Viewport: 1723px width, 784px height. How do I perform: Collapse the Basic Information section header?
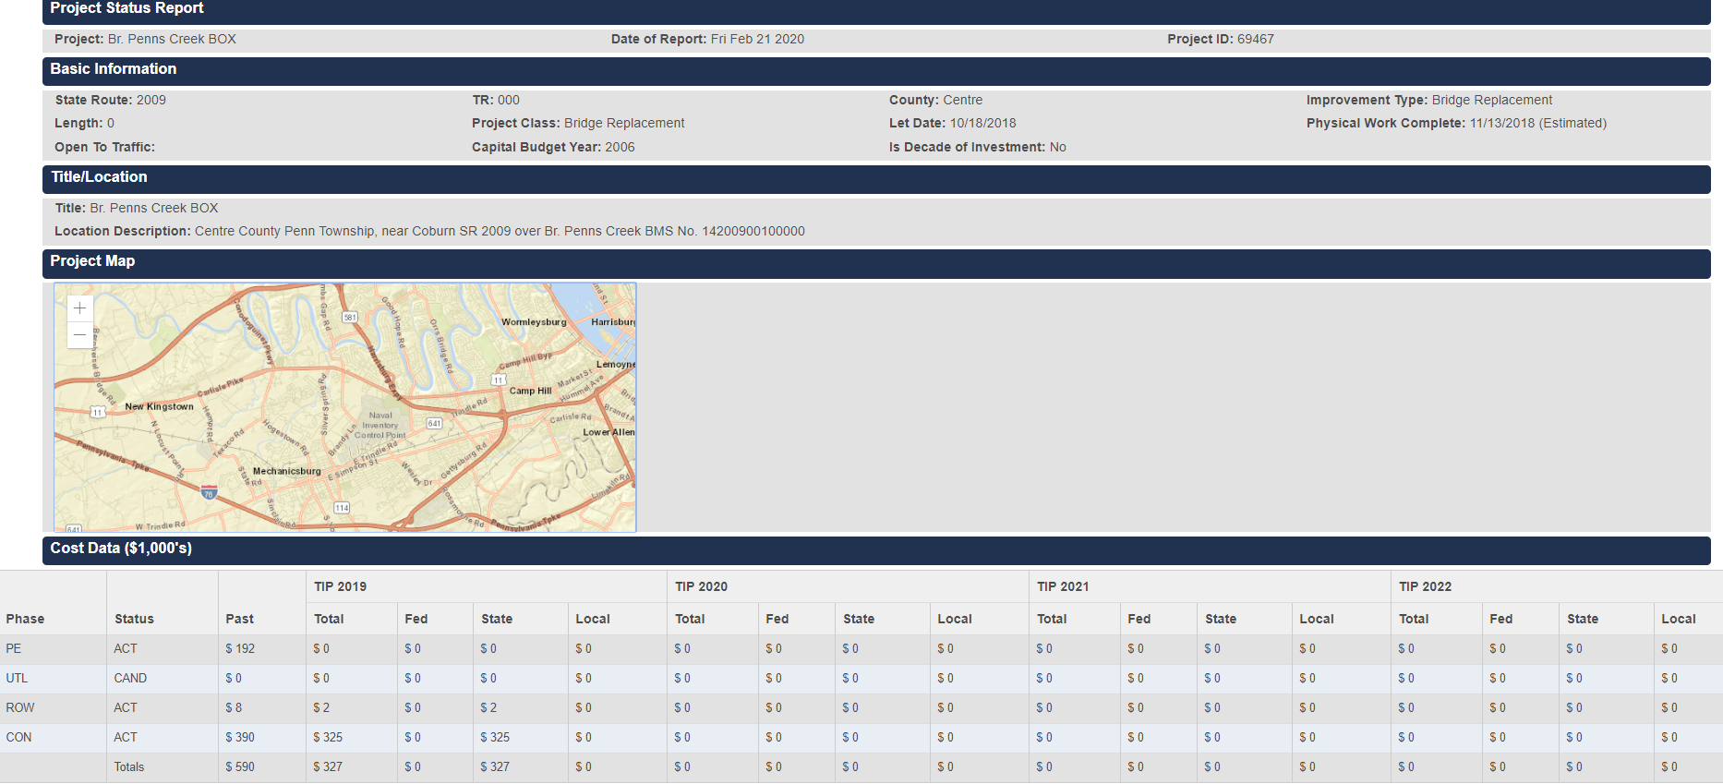point(113,69)
